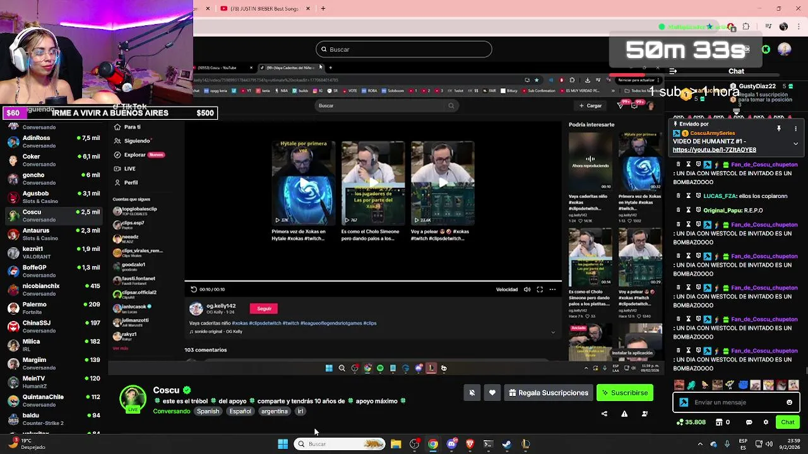
Task: Select LIVE in the streamed TikTok sidebar
Action: pyautogui.click(x=125, y=168)
